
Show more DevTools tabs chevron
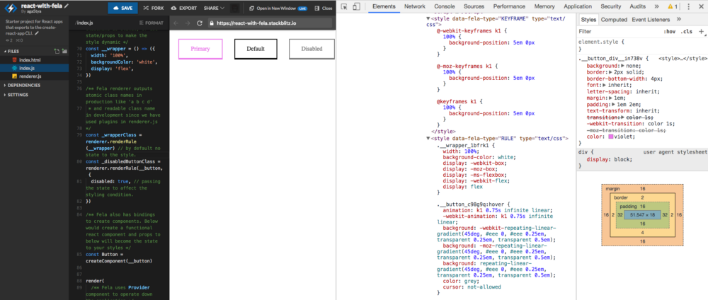(x=656, y=6)
